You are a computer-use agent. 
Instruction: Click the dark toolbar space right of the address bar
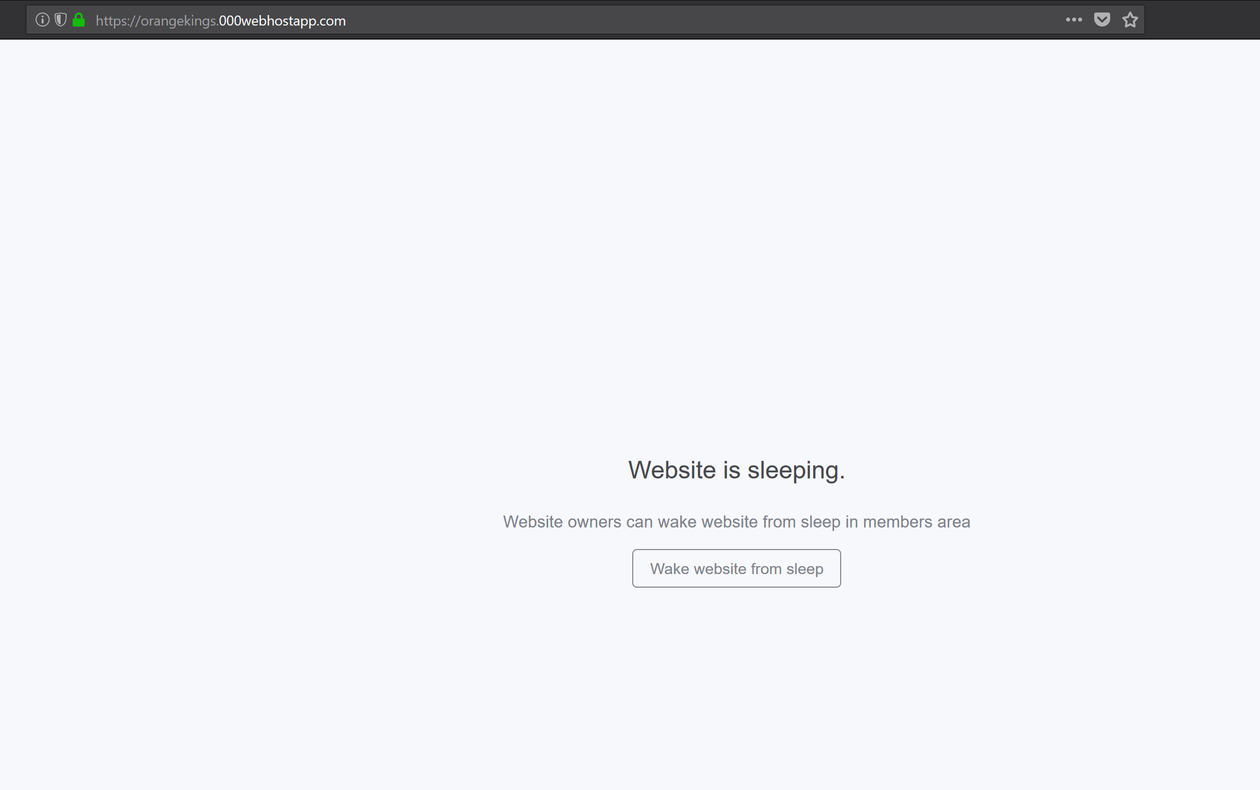(1201, 20)
